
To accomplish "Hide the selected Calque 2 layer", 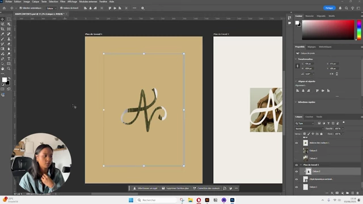I will 296,171.
